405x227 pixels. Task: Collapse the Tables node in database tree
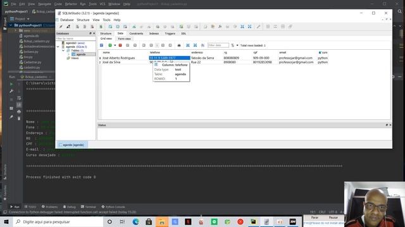(x=63, y=50)
